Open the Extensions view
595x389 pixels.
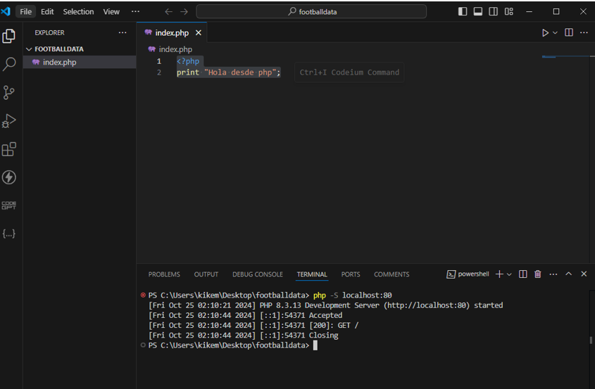(x=9, y=149)
